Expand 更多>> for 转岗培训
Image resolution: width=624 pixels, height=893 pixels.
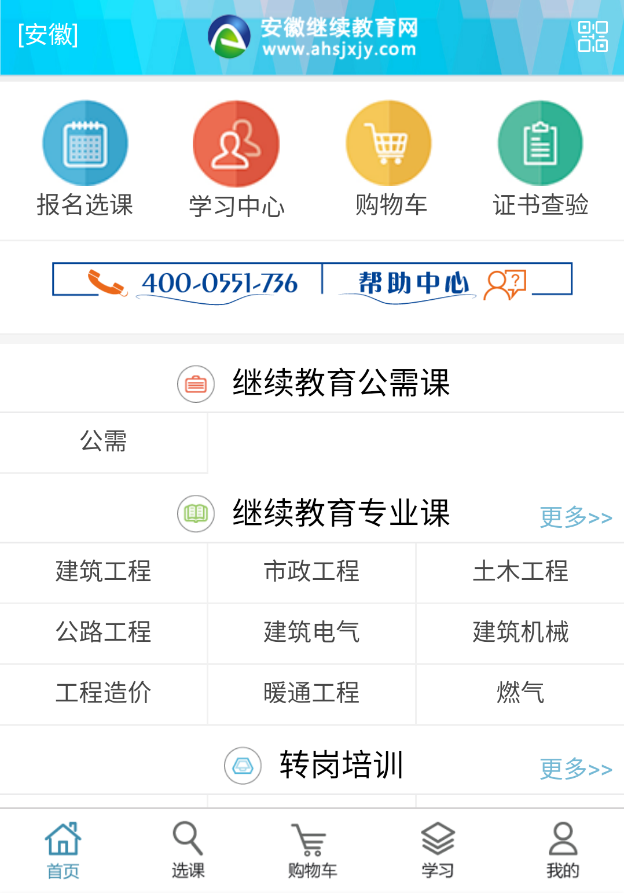(575, 769)
